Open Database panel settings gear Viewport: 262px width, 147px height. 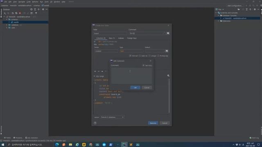pyautogui.click(x=43, y=9)
